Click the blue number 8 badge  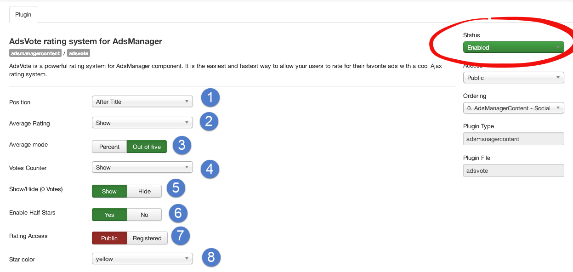click(211, 257)
